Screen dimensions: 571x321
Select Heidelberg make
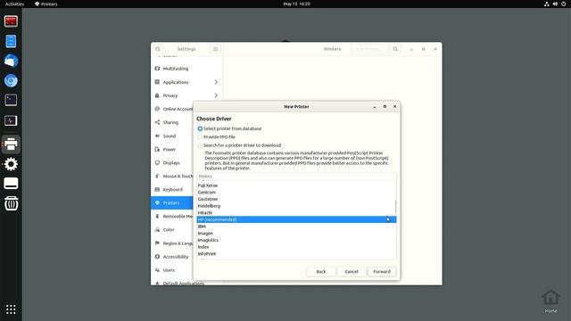pyautogui.click(x=296, y=206)
